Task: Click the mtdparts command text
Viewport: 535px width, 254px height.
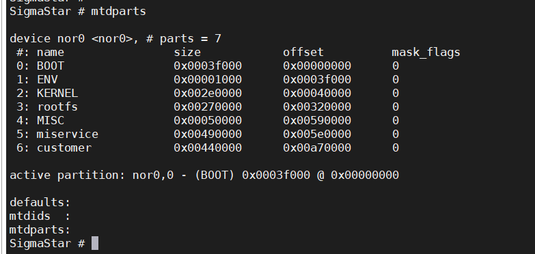Action: click(118, 11)
